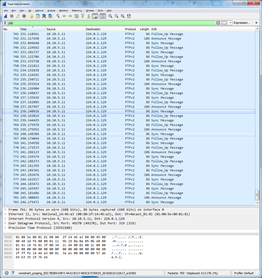262x278 pixels.
Task: Go back in packet history
Action: coord(64,16)
